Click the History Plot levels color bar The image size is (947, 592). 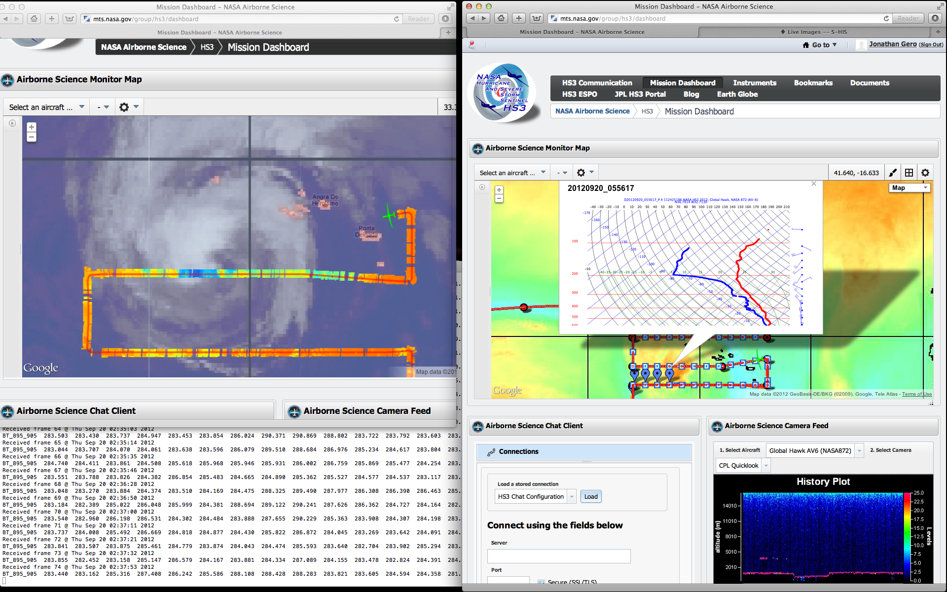[x=907, y=537]
